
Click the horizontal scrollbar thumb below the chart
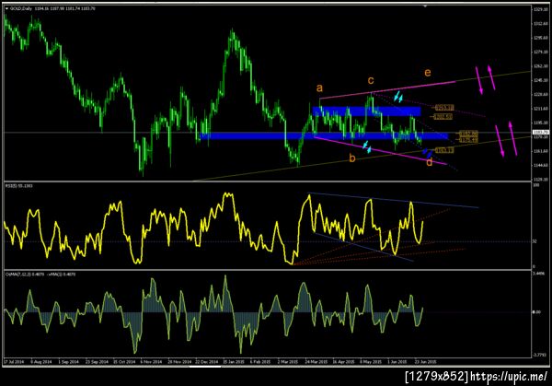pyautogui.click(x=205, y=367)
